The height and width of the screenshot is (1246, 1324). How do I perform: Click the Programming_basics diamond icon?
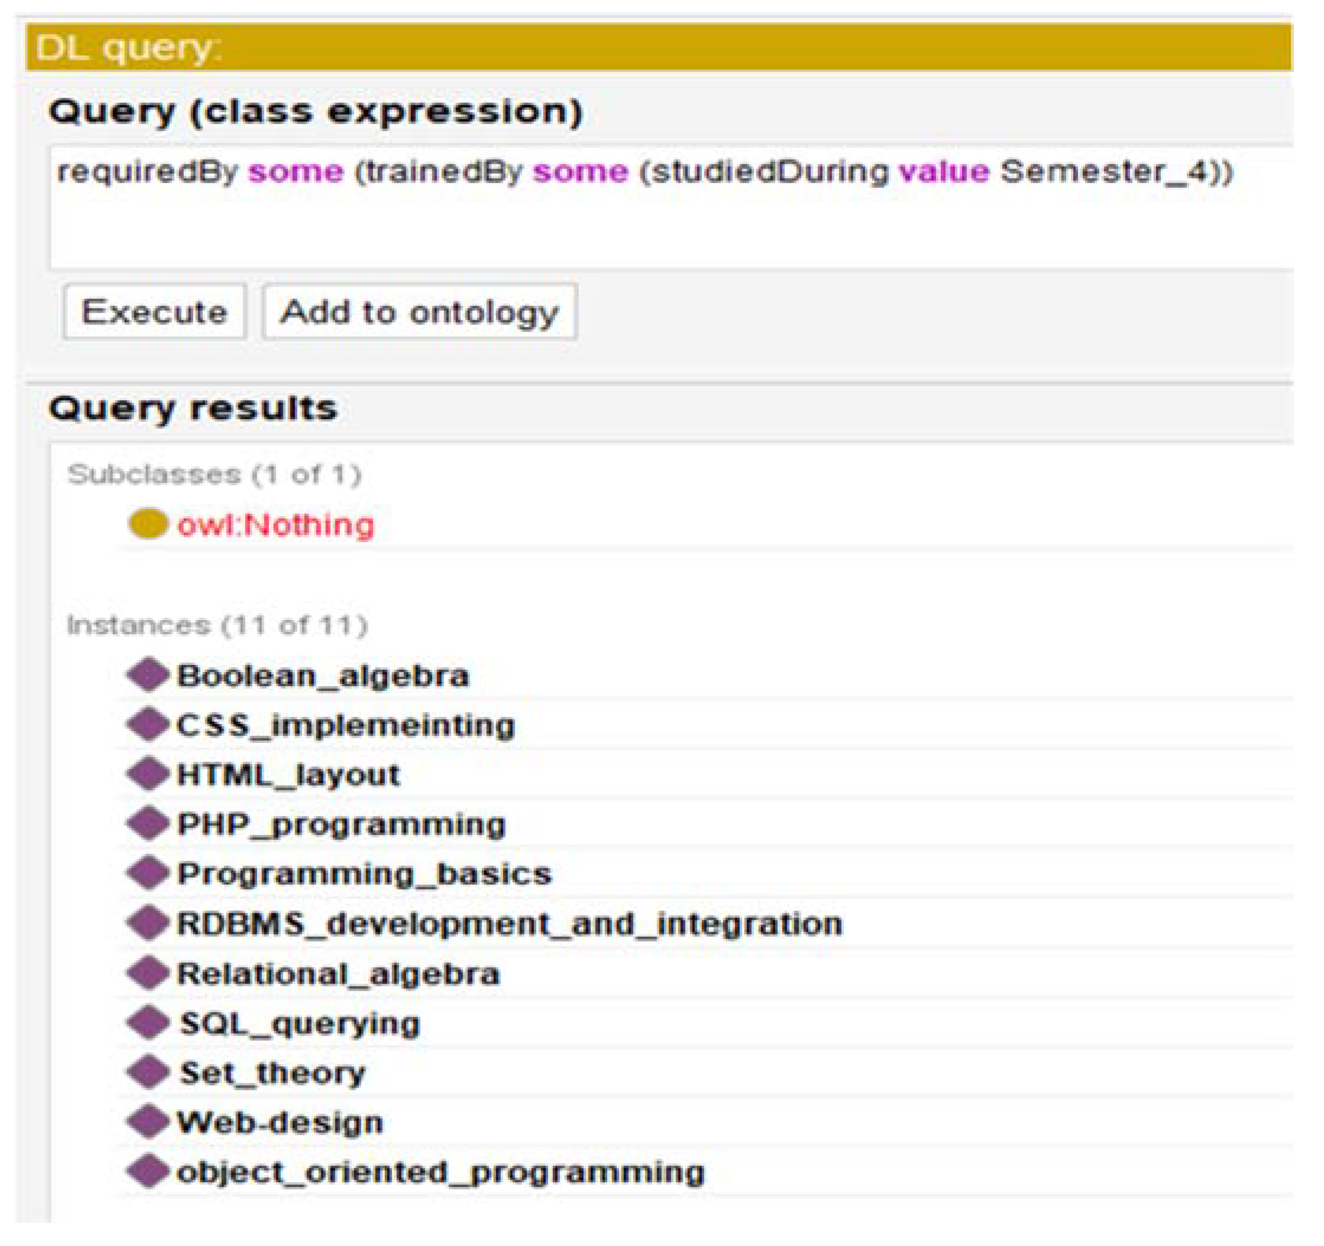[x=148, y=873]
